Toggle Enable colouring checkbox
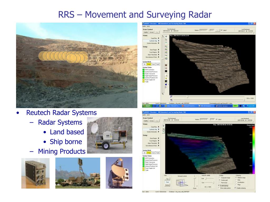Viewport: 270px width, 202px height. [x=235, y=188]
